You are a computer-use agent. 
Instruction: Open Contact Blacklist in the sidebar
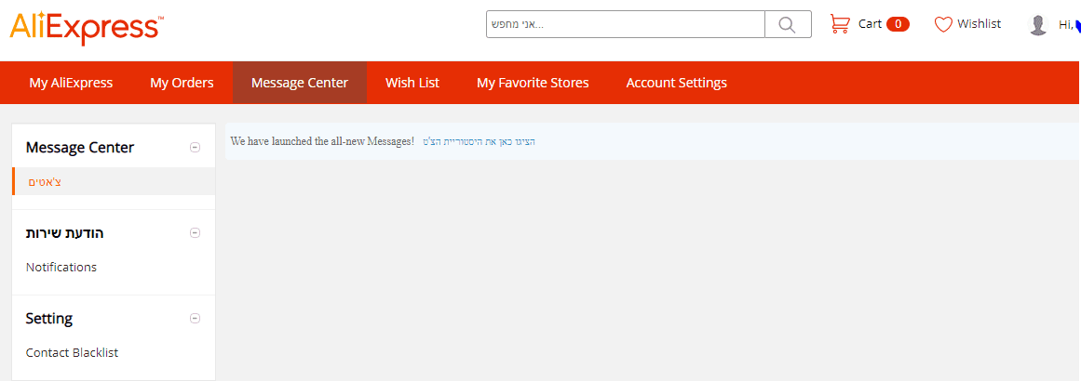[72, 353]
